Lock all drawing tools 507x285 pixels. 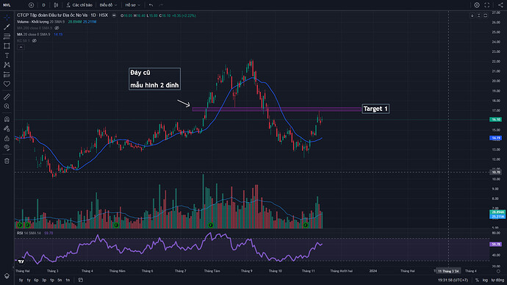[7, 138]
